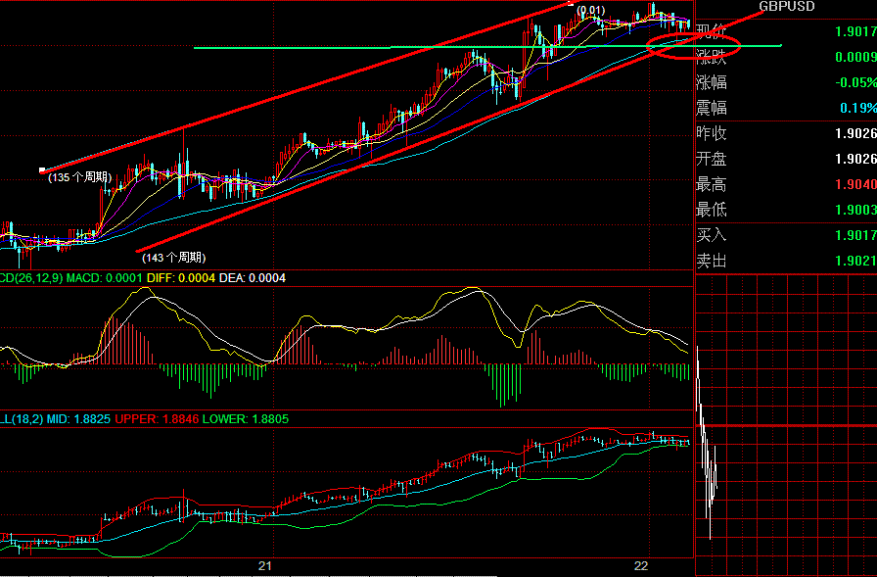Click the 涨幅 label in quote panel
The image size is (877, 577).
711,82
